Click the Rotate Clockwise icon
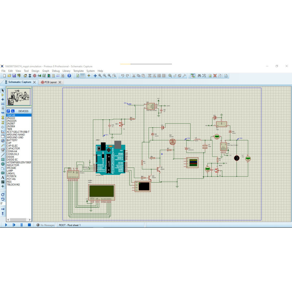This screenshot has height=292, width=292. pos(3,195)
